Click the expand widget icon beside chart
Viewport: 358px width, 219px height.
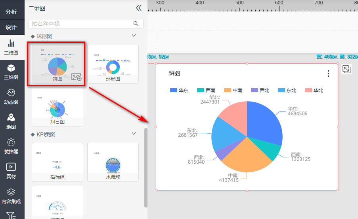pyautogui.click(x=346, y=69)
